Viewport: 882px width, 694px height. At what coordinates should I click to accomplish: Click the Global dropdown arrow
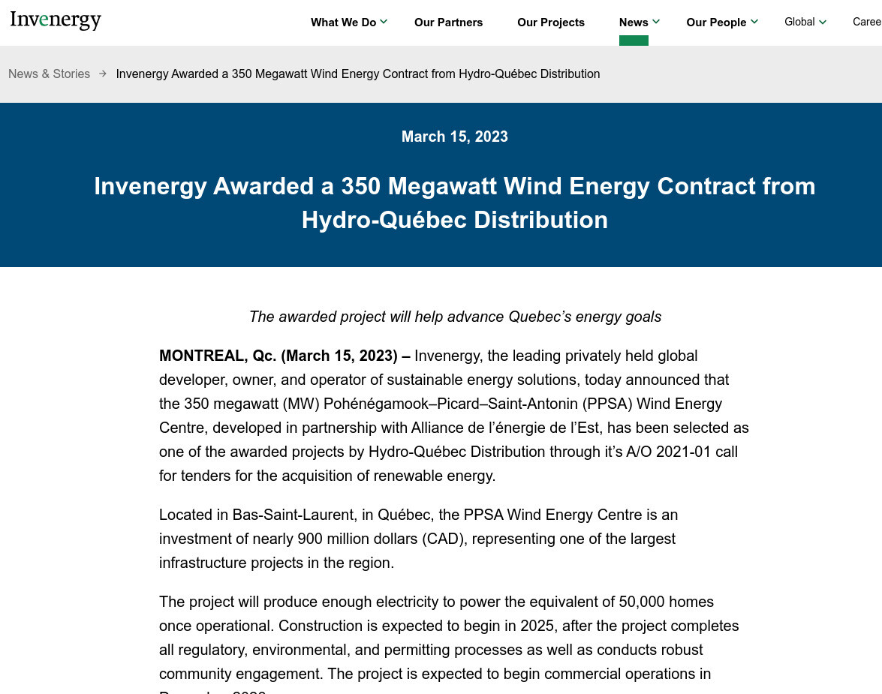[x=823, y=23]
